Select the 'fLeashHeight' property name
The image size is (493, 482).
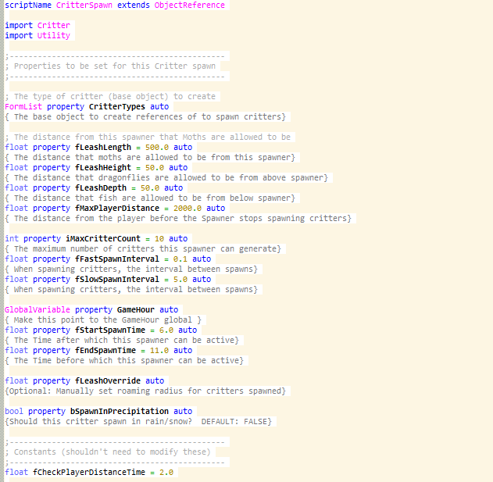click(x=103, y=168)
